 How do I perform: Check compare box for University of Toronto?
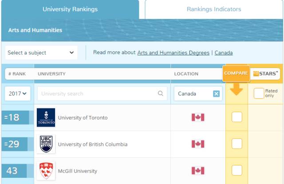click(237, 117)
